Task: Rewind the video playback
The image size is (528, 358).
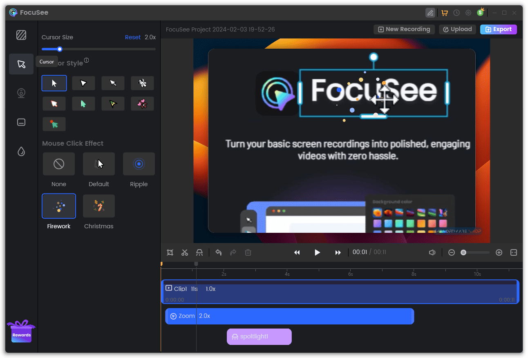Action: click(297, 252)
